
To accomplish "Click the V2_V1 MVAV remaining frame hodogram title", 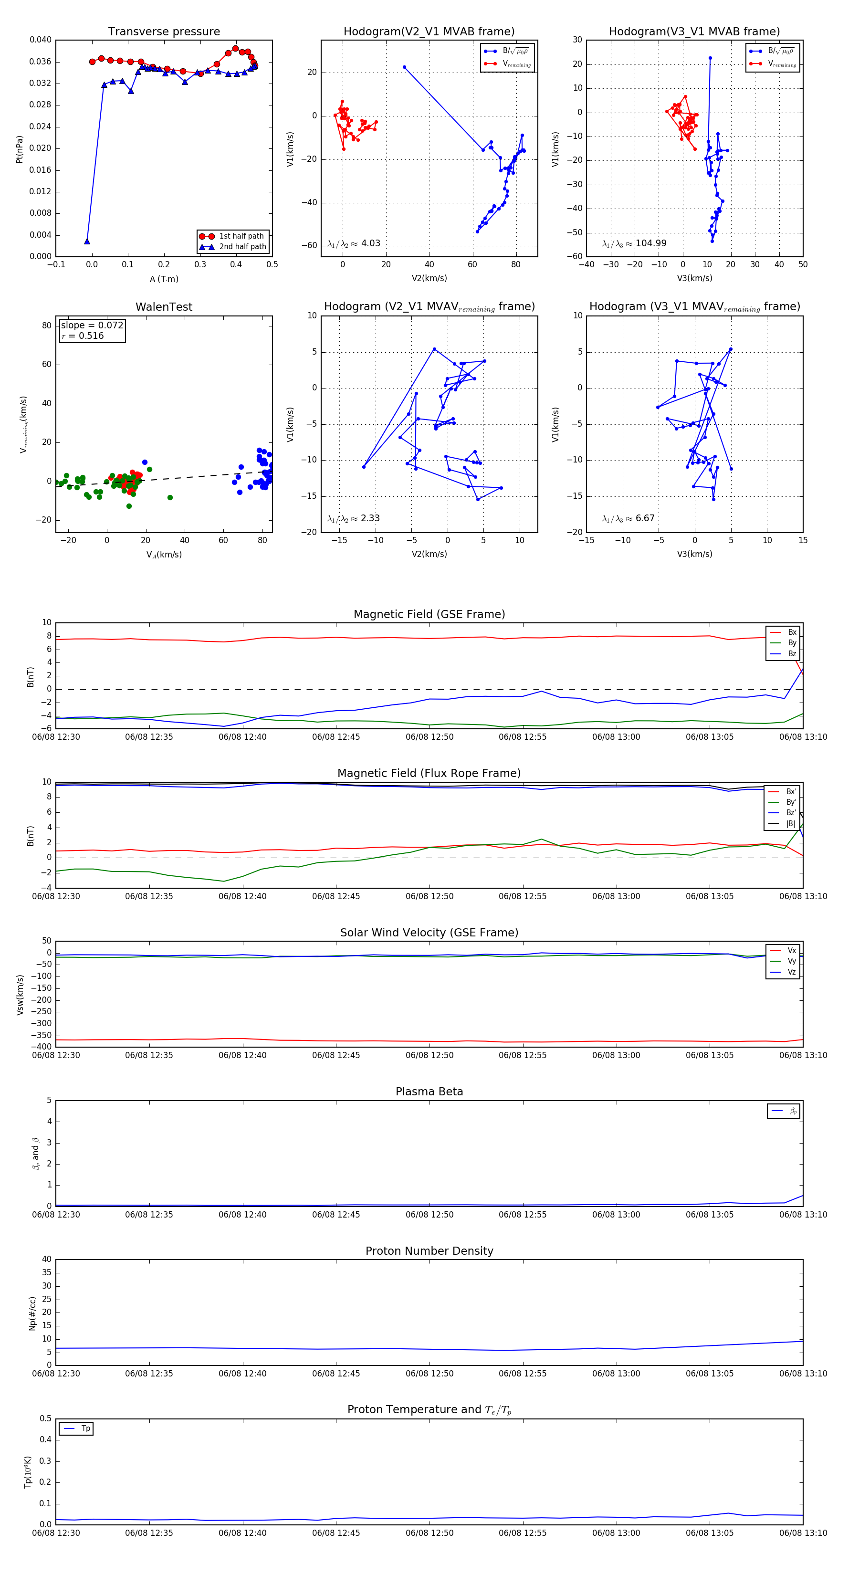I will tap(429, 307).
